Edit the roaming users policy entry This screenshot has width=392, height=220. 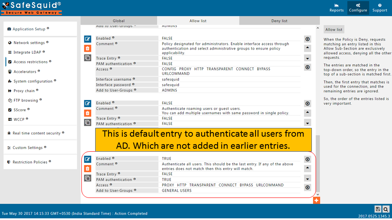[x=88, y=103]
